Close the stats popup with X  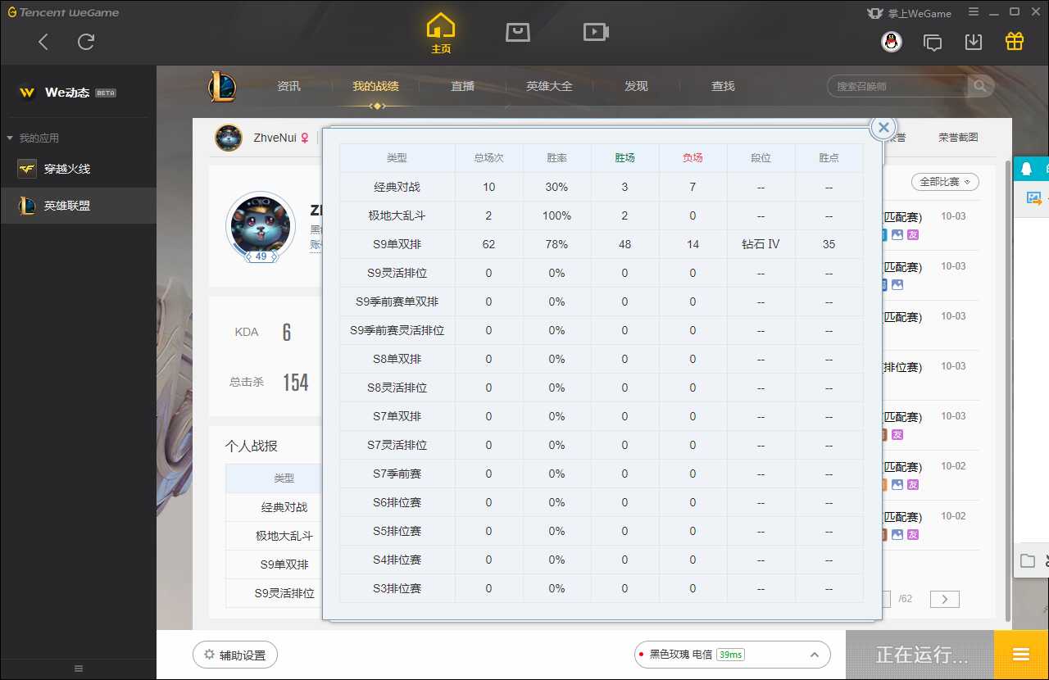[883, 127]
